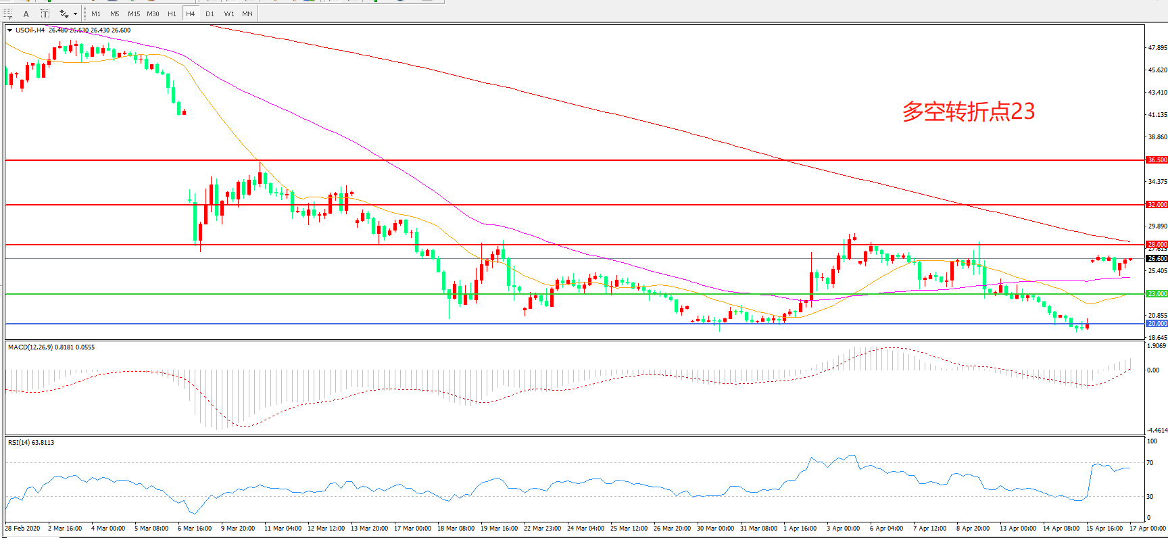The image size is (1168, 538).
Task: Select the red text label 多空转折点23
Action: coord(968,112)
